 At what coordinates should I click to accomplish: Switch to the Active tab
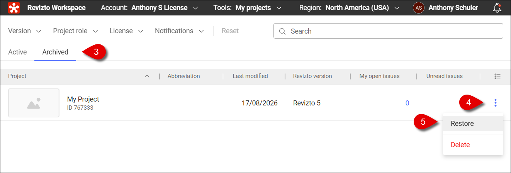tap(17, 52)
